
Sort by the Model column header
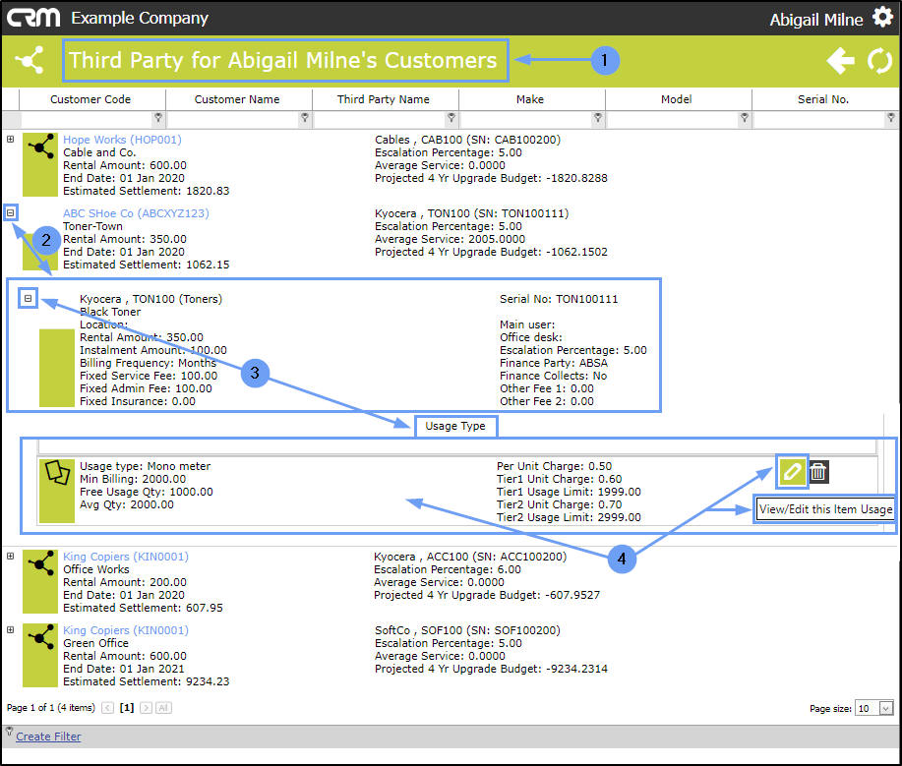click(x=677, y=99)
